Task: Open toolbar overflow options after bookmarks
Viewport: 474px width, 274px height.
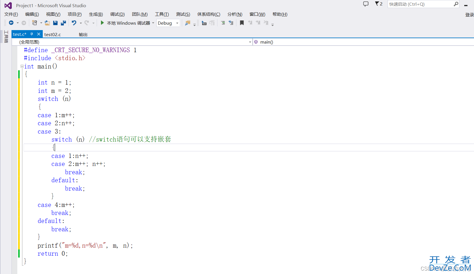Action: point(273,25)
